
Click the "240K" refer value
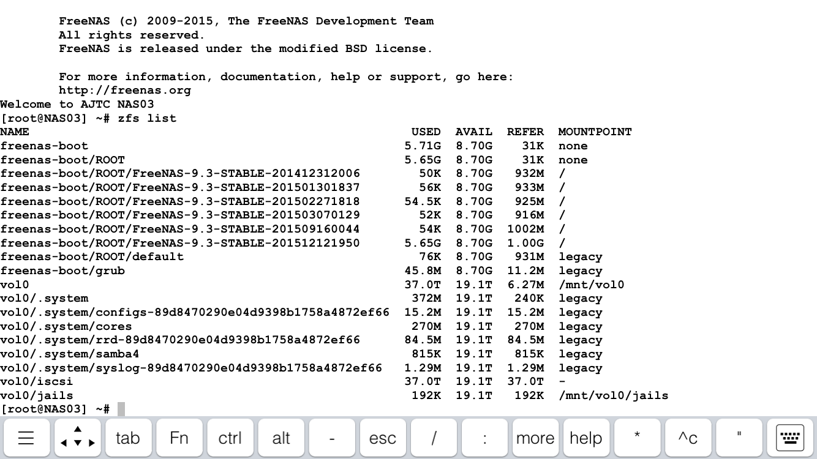[529, 299]
